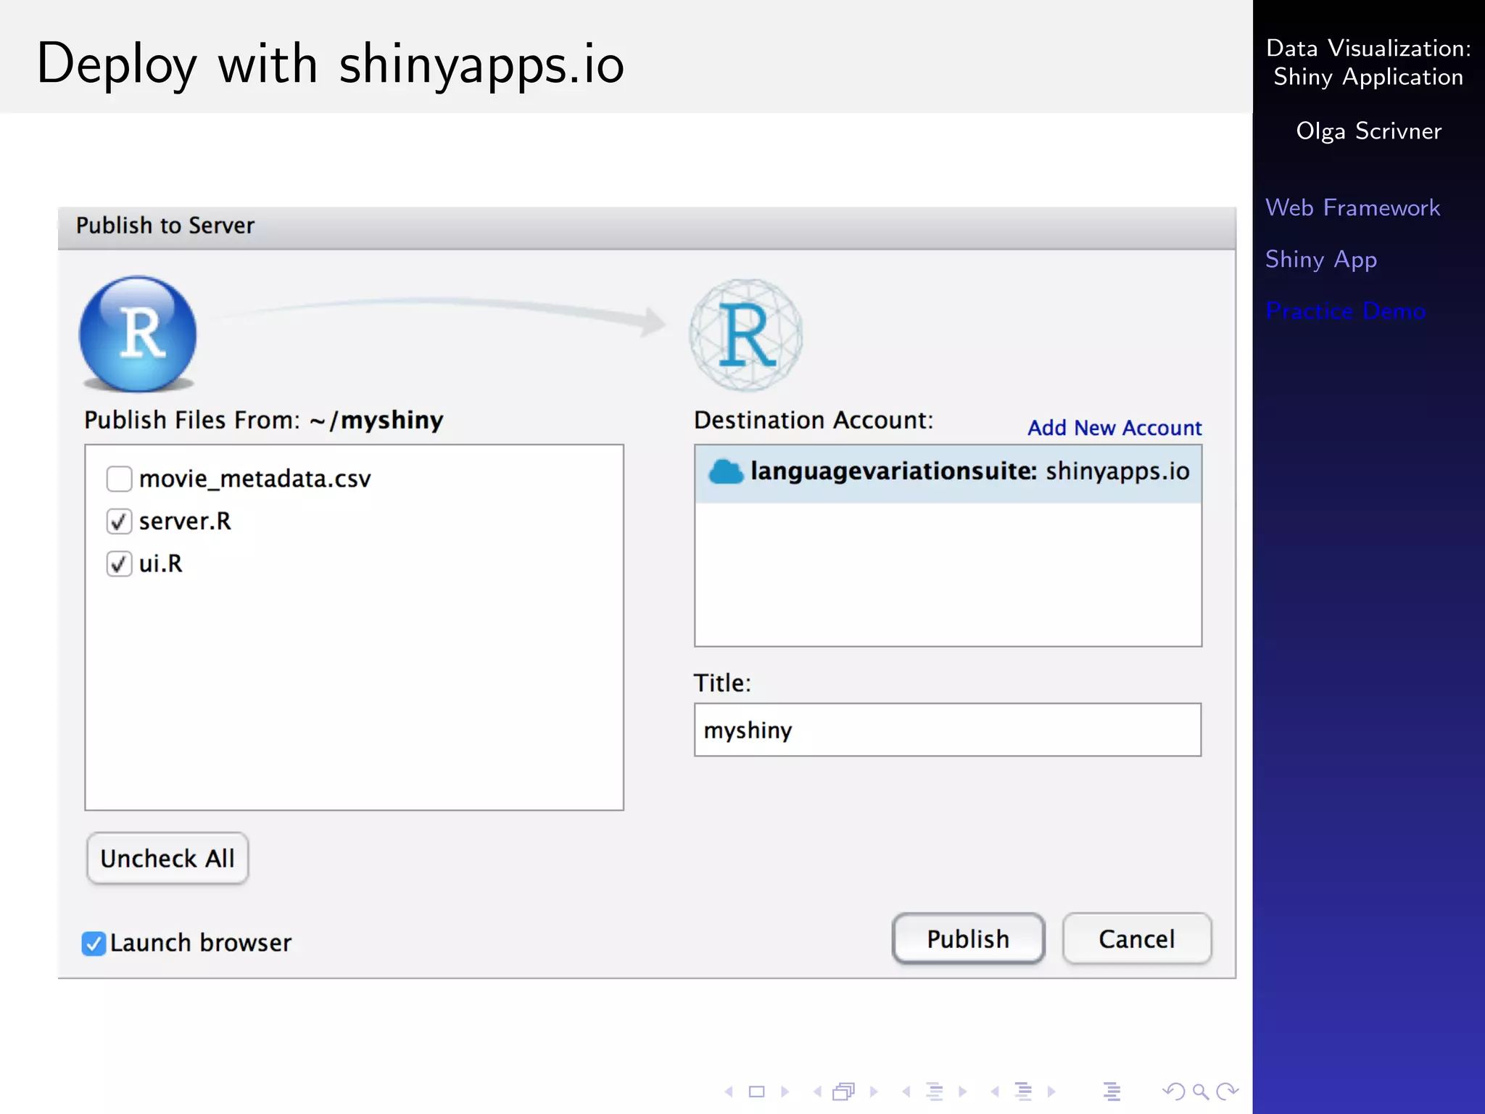Click the Data Visualization: Shiny Application title link
The width and height of the screenshot is (1485, 1114).
click(1368, 62)
